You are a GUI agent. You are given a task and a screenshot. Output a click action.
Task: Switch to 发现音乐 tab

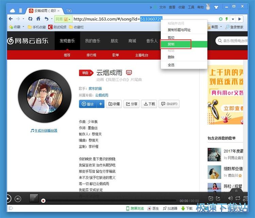pyautogui.click(x=67, y=41)
